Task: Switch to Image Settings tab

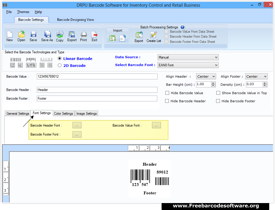Action: click(x=87, y=114)
